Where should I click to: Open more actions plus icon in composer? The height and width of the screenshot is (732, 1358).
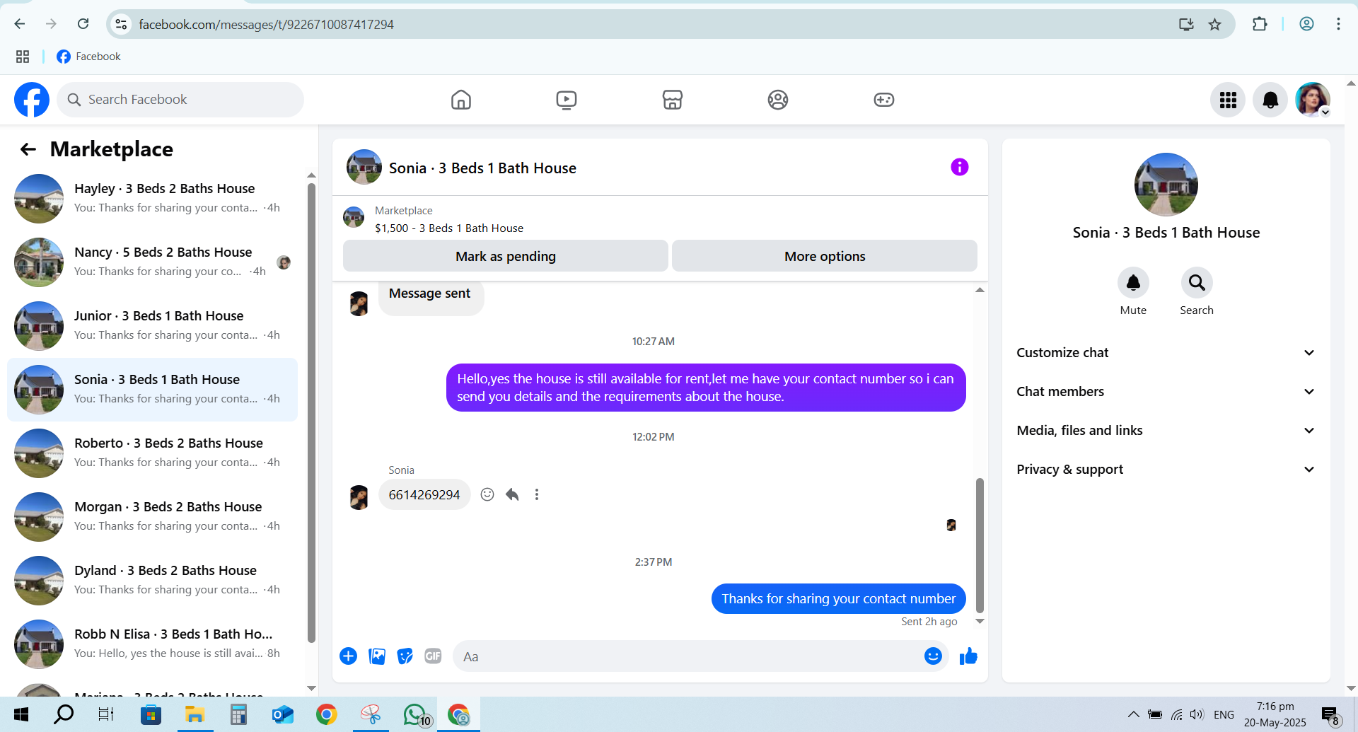pos(348,656)
